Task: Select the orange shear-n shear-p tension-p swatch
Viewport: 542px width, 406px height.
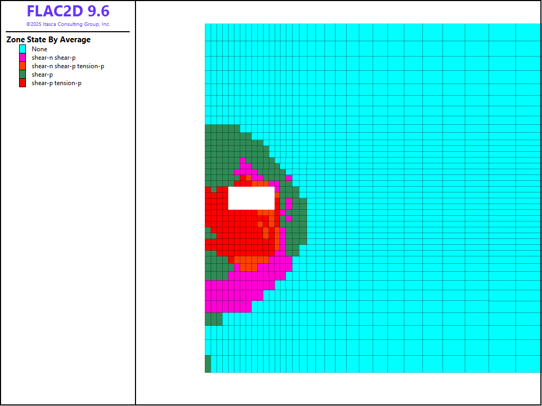Action: (x=23, y=66)
